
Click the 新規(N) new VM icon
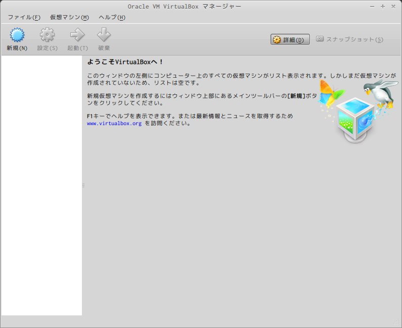17,35
